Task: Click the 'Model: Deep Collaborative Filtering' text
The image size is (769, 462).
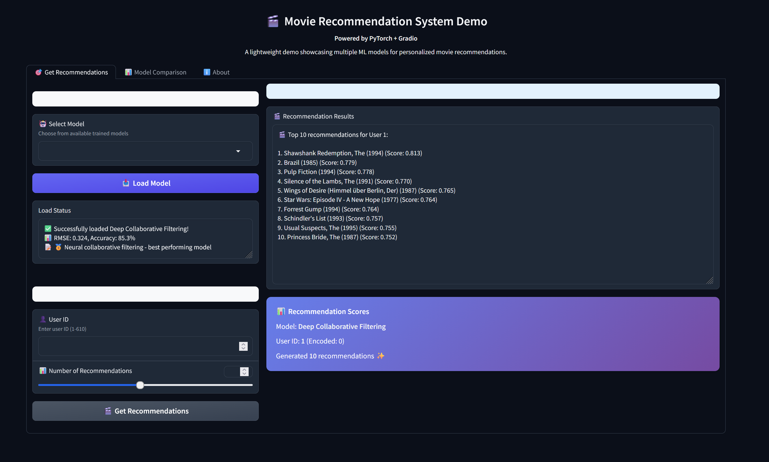Action: [331, 326]
